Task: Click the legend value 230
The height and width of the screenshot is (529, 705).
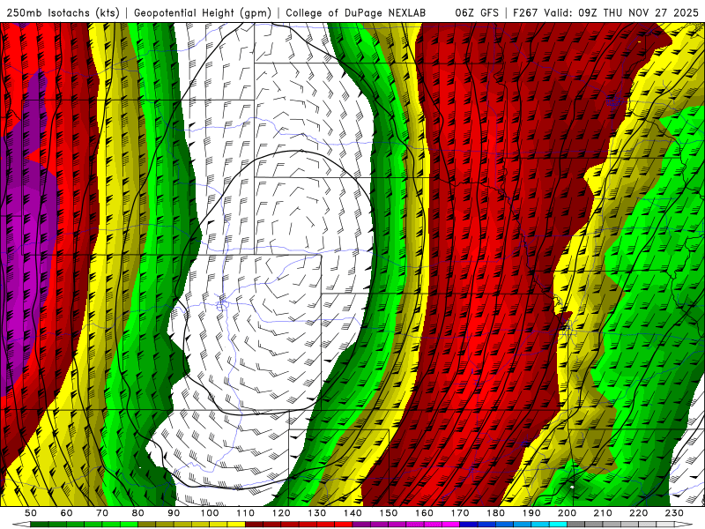Action: pos(674,513)
